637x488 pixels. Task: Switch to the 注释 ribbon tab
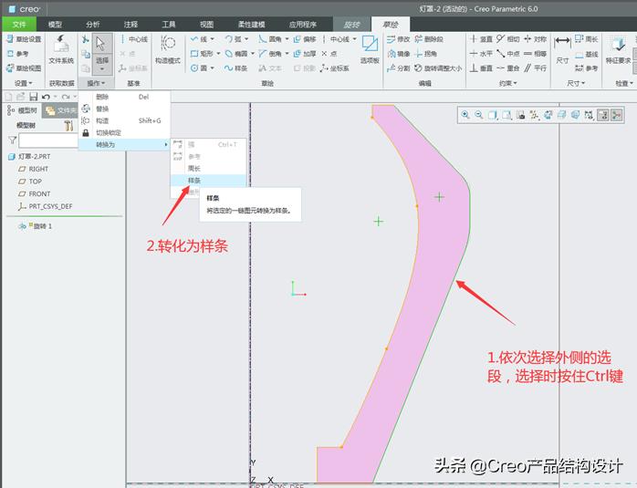[131, 25]
